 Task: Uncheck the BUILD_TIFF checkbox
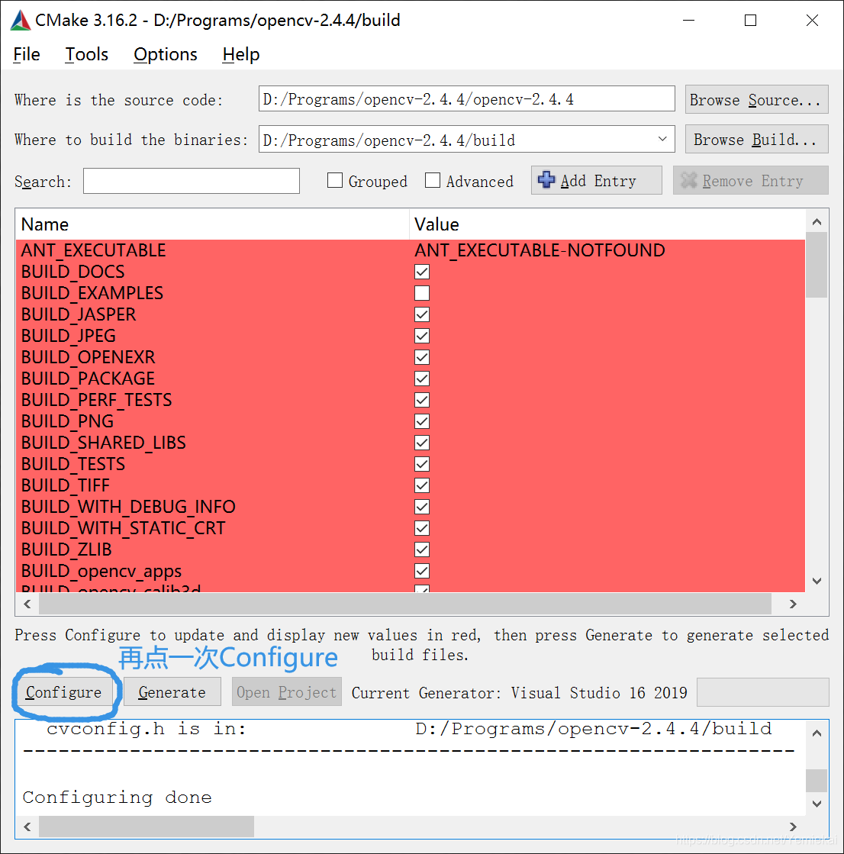pos(422,485)
